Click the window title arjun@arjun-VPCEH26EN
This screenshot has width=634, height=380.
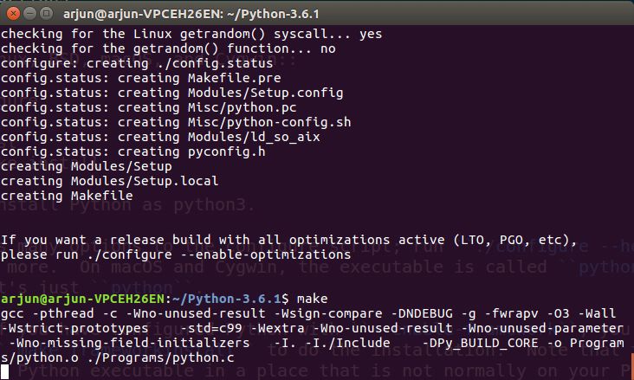point(191,14)
